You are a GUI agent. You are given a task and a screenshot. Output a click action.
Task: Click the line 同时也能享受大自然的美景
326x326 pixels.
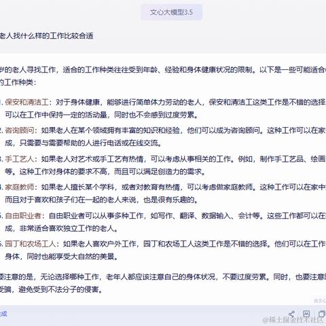point(71,257)
